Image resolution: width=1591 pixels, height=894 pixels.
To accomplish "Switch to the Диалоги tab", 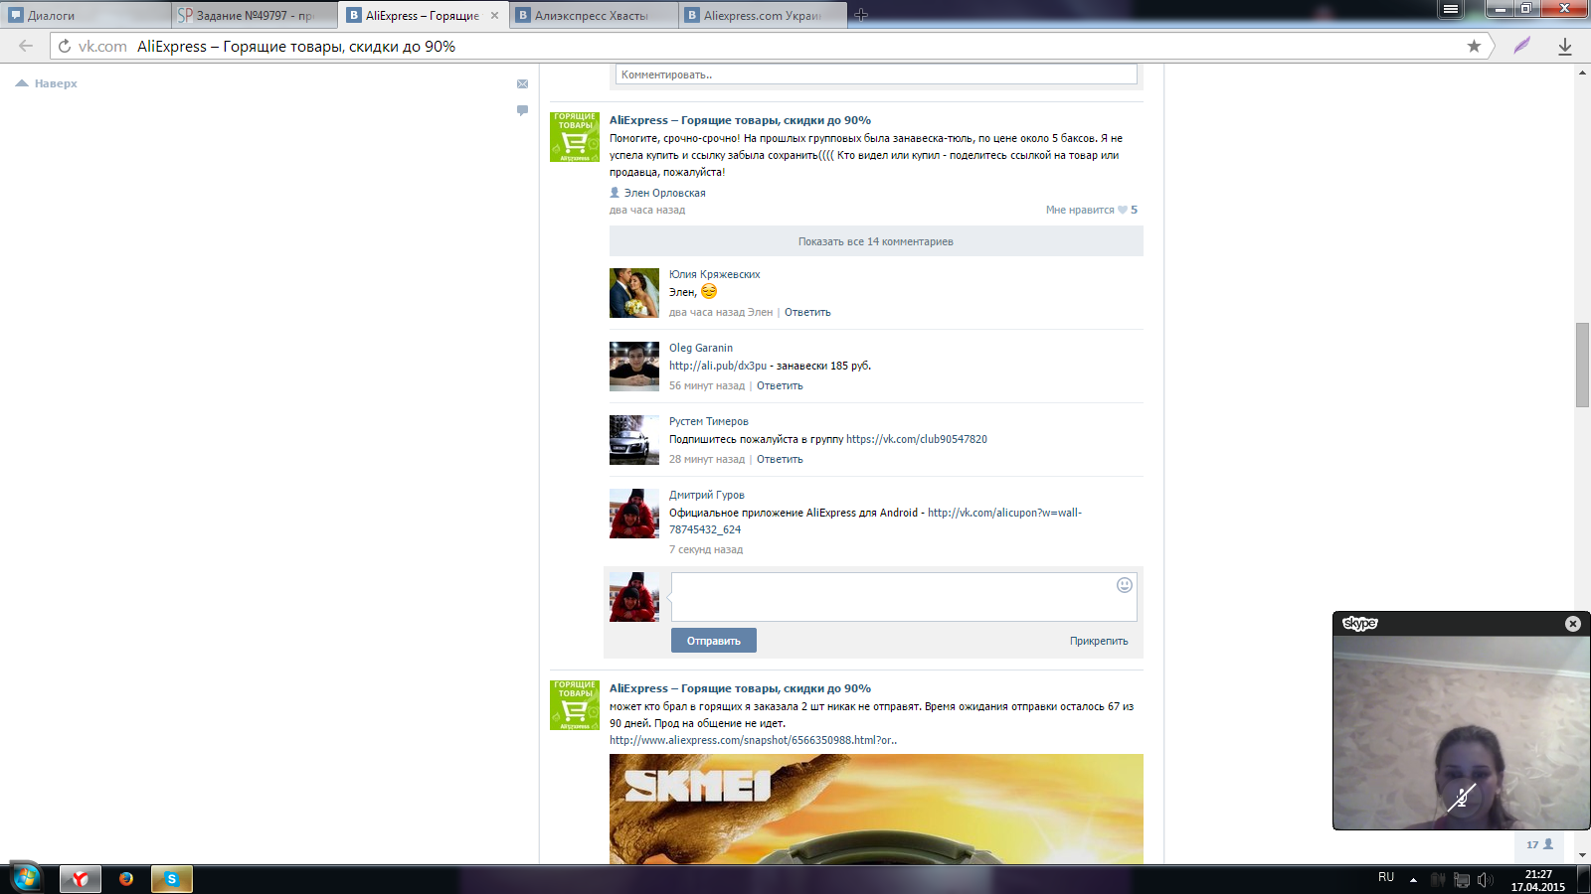I will [87, 15].
